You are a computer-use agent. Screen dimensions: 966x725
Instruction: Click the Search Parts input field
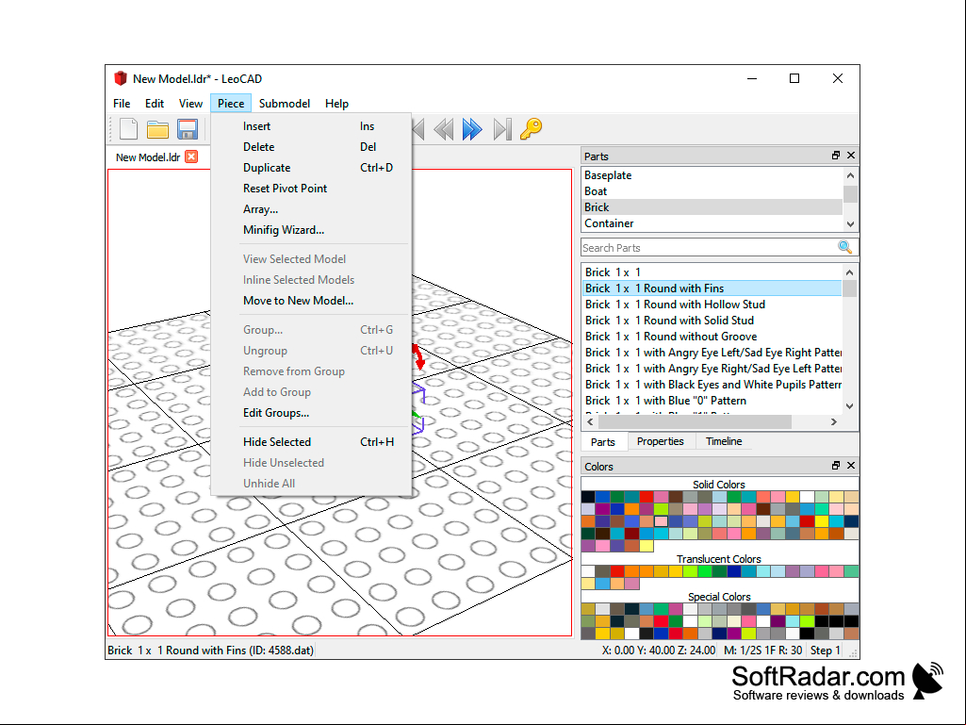(709, 248)
